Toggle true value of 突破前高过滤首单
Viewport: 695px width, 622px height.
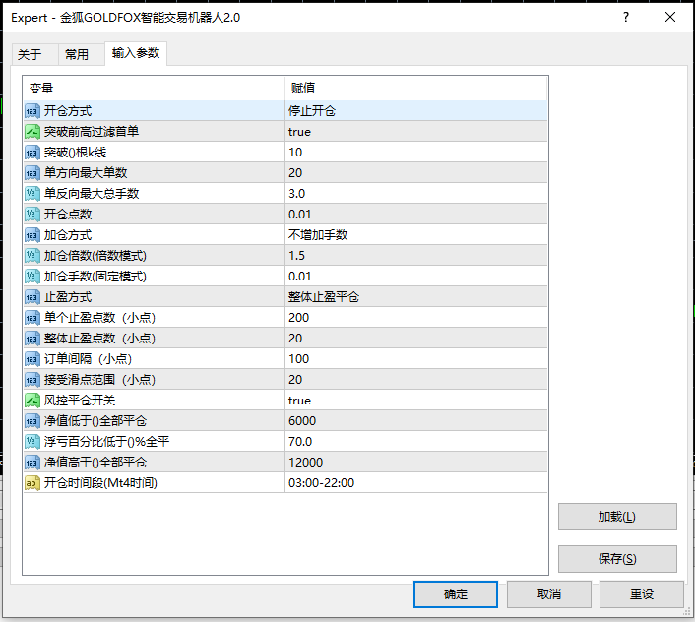tap(415, 132)
